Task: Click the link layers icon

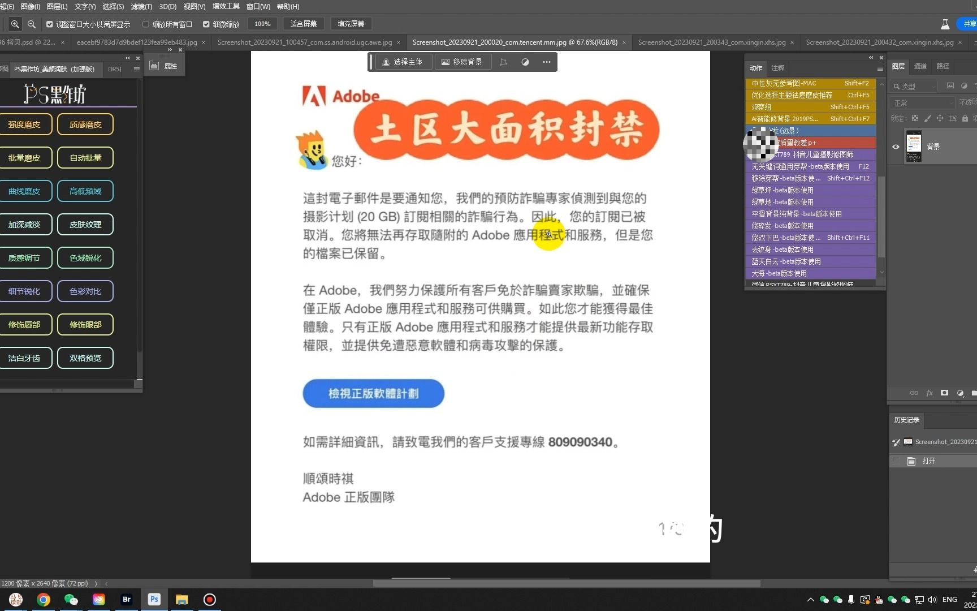Action: click(x=914, y=393)
